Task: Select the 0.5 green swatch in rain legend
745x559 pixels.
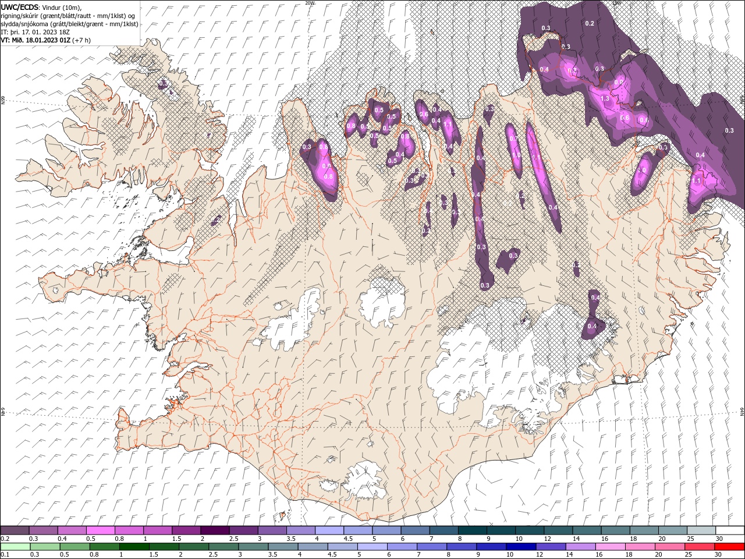Action: click(x=74, y=547)
